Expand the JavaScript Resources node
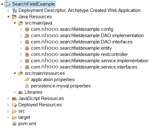 tap(8, 98)
